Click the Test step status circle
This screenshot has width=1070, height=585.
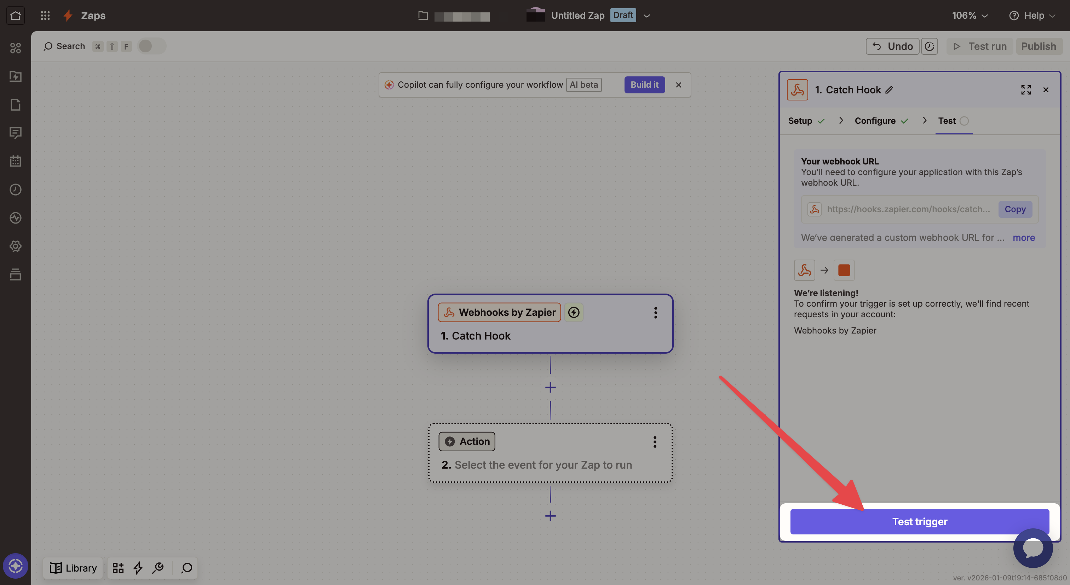pos(964,121)
